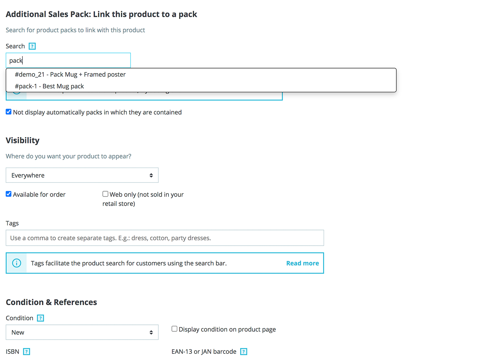The width and height of the screenshot is (496, 358).
Task: Click the help icon next to ISBN
Action: [27, 352]
